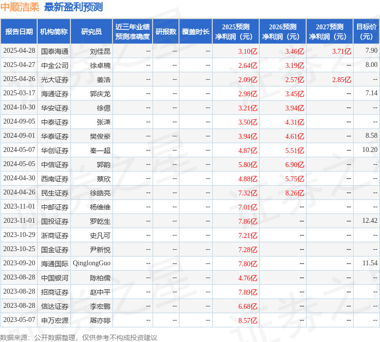Viewport: 380px width, 342px height.
Task: Click 7.28亿 in 国金证券 row
Action: (247, 250)
